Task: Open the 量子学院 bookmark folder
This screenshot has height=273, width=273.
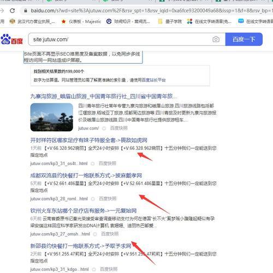Action: click(170, 22)
